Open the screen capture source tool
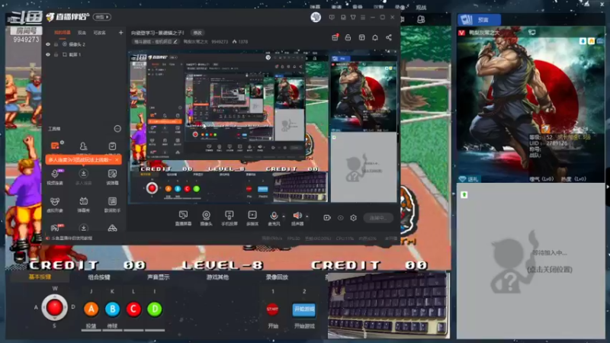Screen dimensions: 610x343 [183, 218]
